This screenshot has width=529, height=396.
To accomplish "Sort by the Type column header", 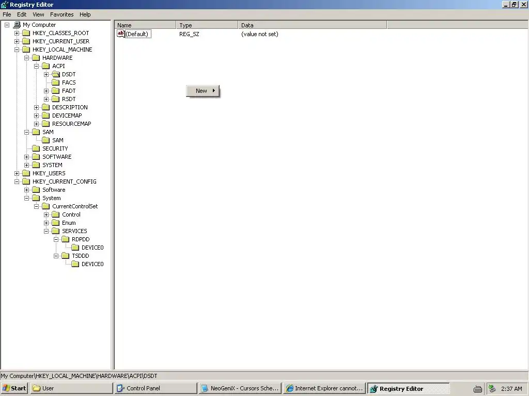I will (x=207, y=25).
